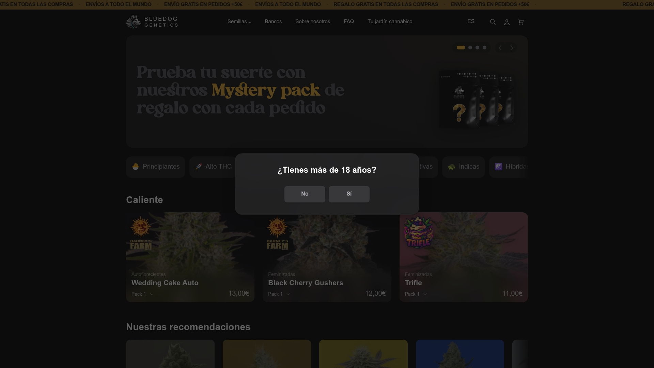This screenshot has width=654, height=368.
Task: Click the Mystery pack banner headline
Action: point(240,91)
